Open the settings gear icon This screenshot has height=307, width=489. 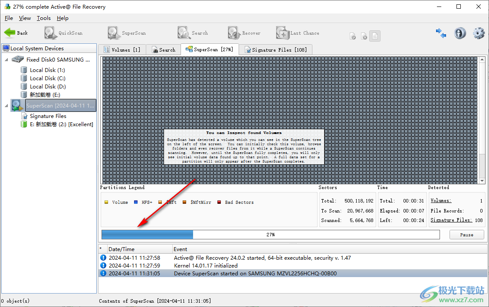tap(479, 33)
